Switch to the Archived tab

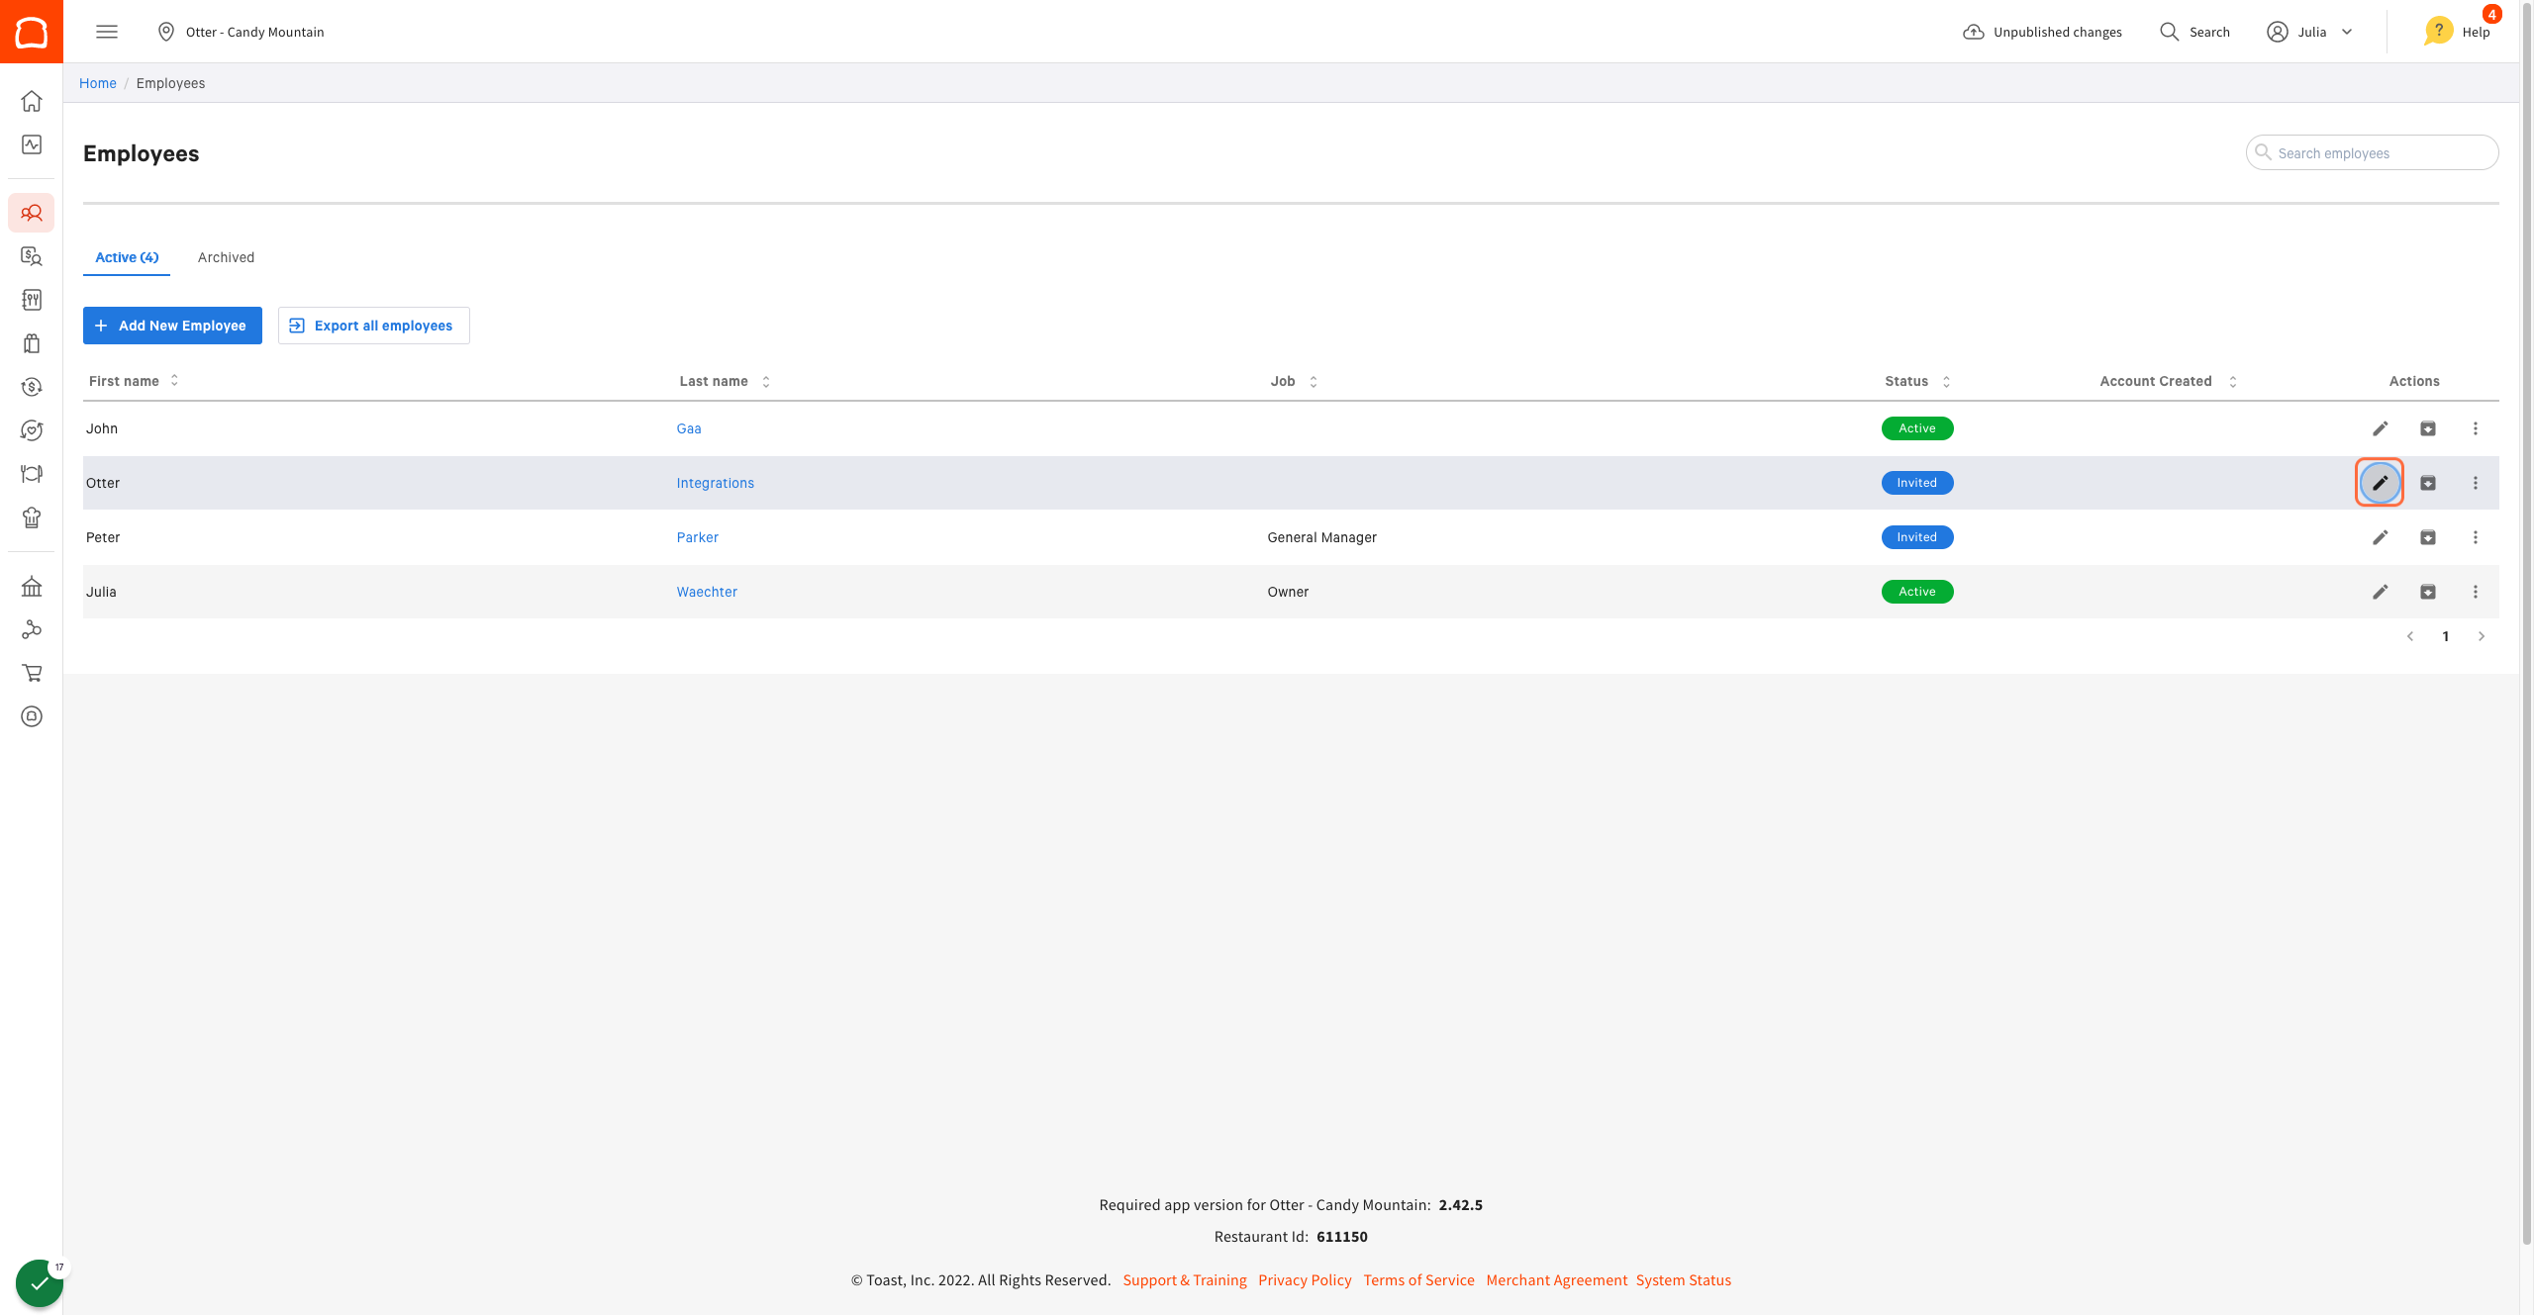226,257
